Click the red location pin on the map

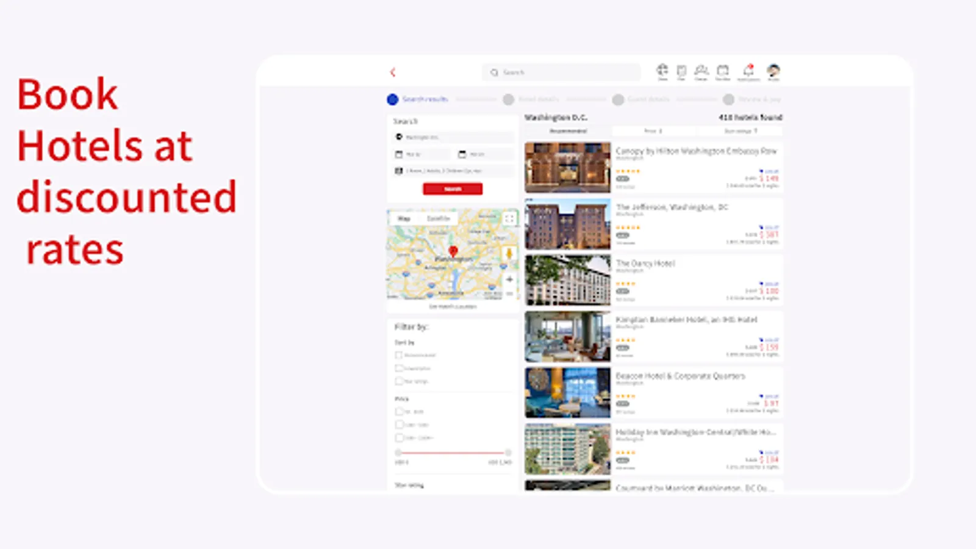click(x=453, y=251)
